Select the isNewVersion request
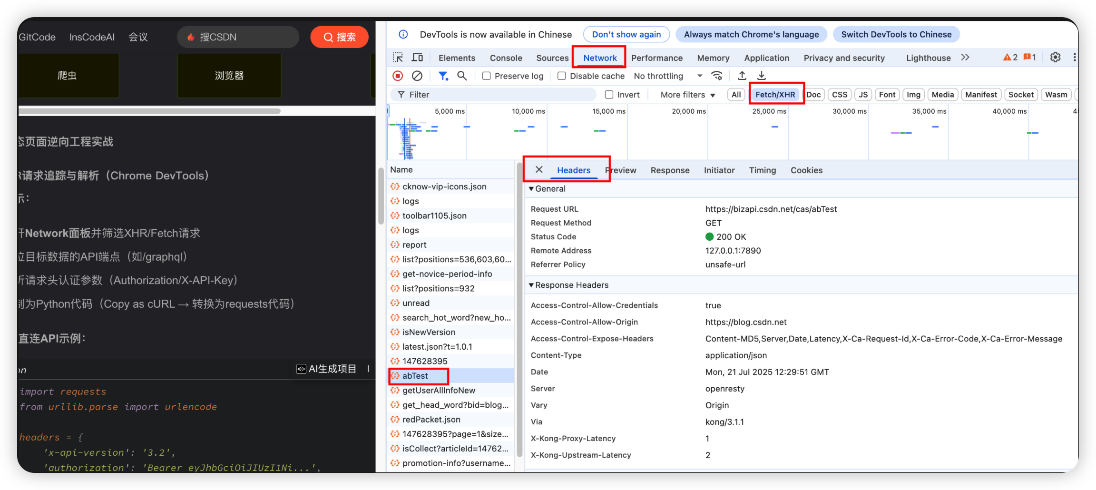 coord(451,332)
